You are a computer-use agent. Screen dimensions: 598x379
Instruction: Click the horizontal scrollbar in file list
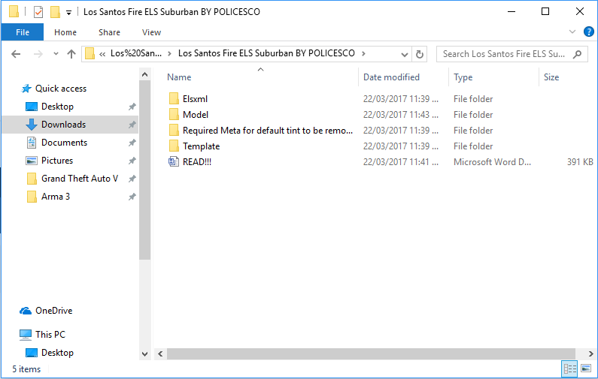[369, 353]
